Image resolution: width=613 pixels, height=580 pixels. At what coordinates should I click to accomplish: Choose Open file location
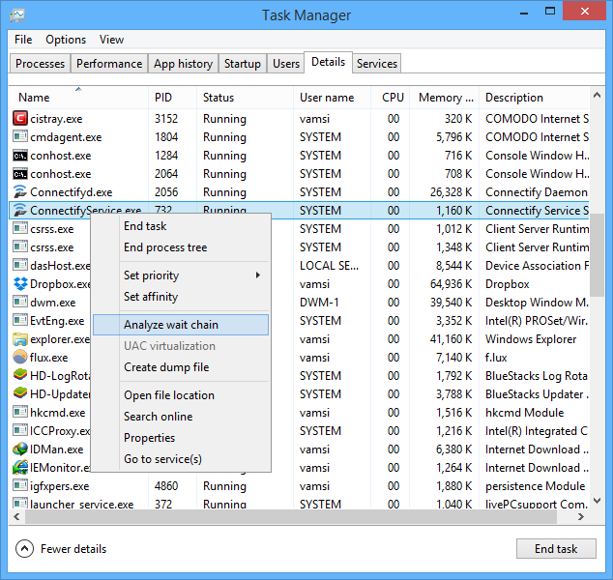(181, 394)
